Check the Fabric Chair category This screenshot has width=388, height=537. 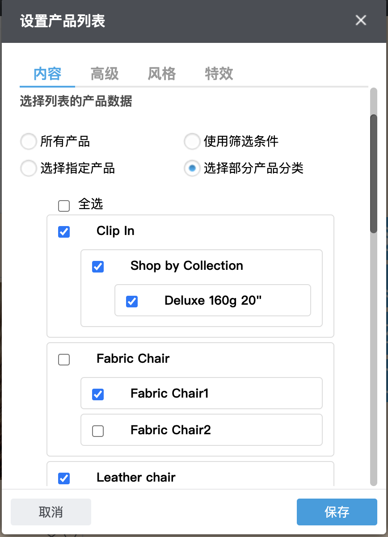coord(63,359)
